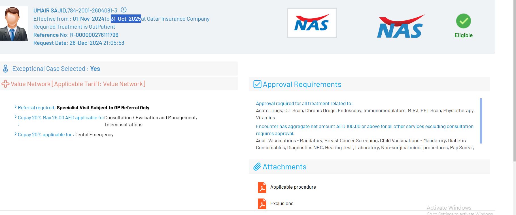Click the Approval Requirements panel scrollbar

tap(481, 120)
